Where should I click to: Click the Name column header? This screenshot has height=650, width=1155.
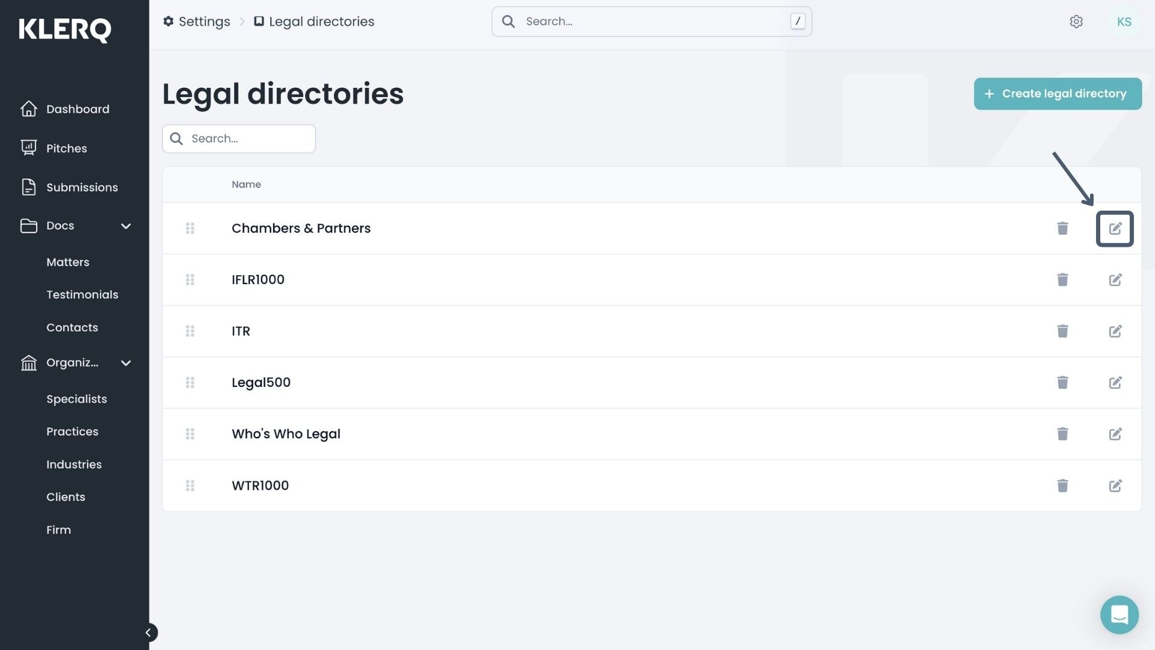point(246,185)
